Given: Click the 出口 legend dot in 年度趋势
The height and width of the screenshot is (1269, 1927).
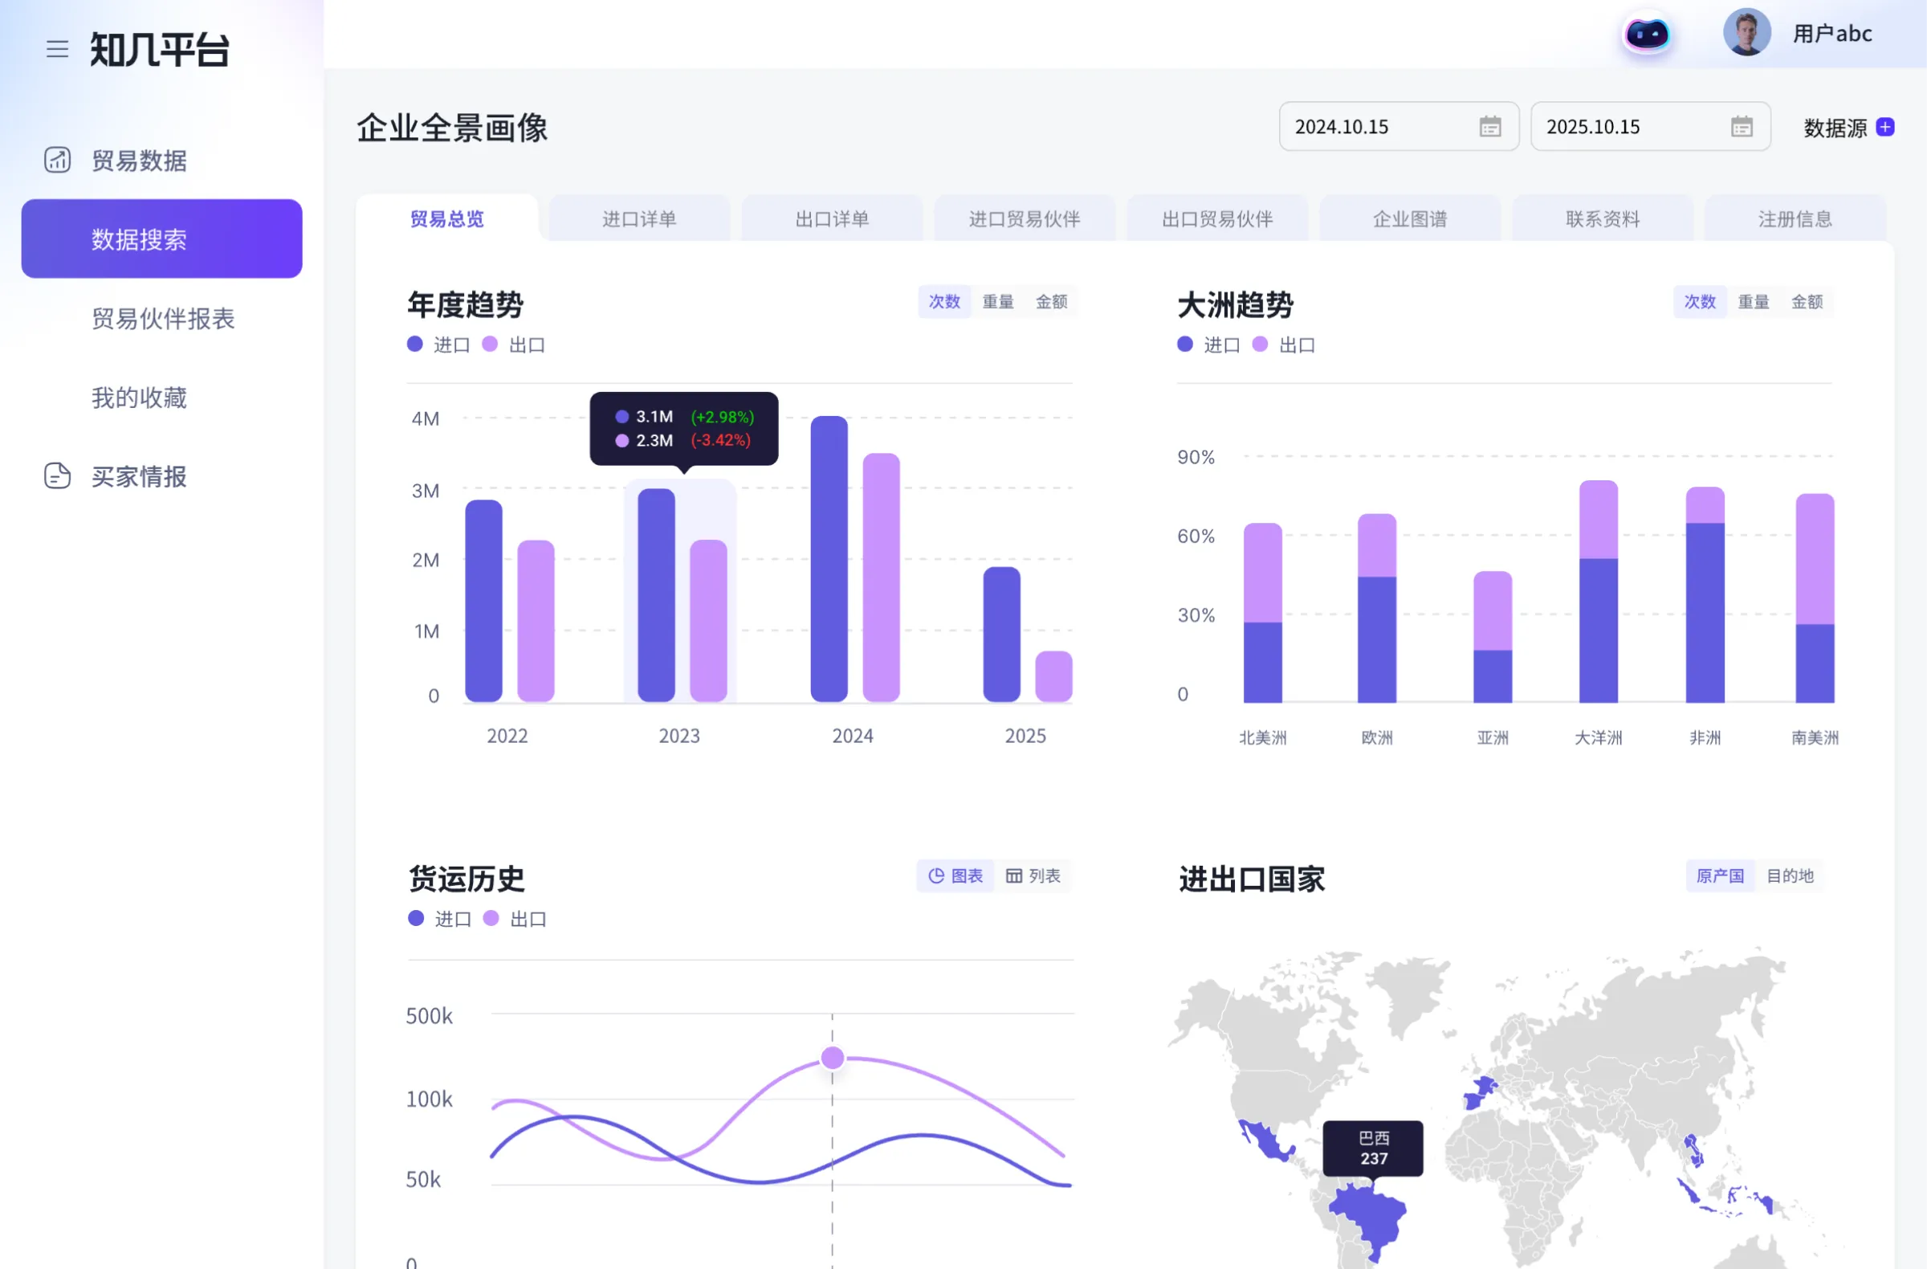Looking at the screenshot, I should coord(490,345).
